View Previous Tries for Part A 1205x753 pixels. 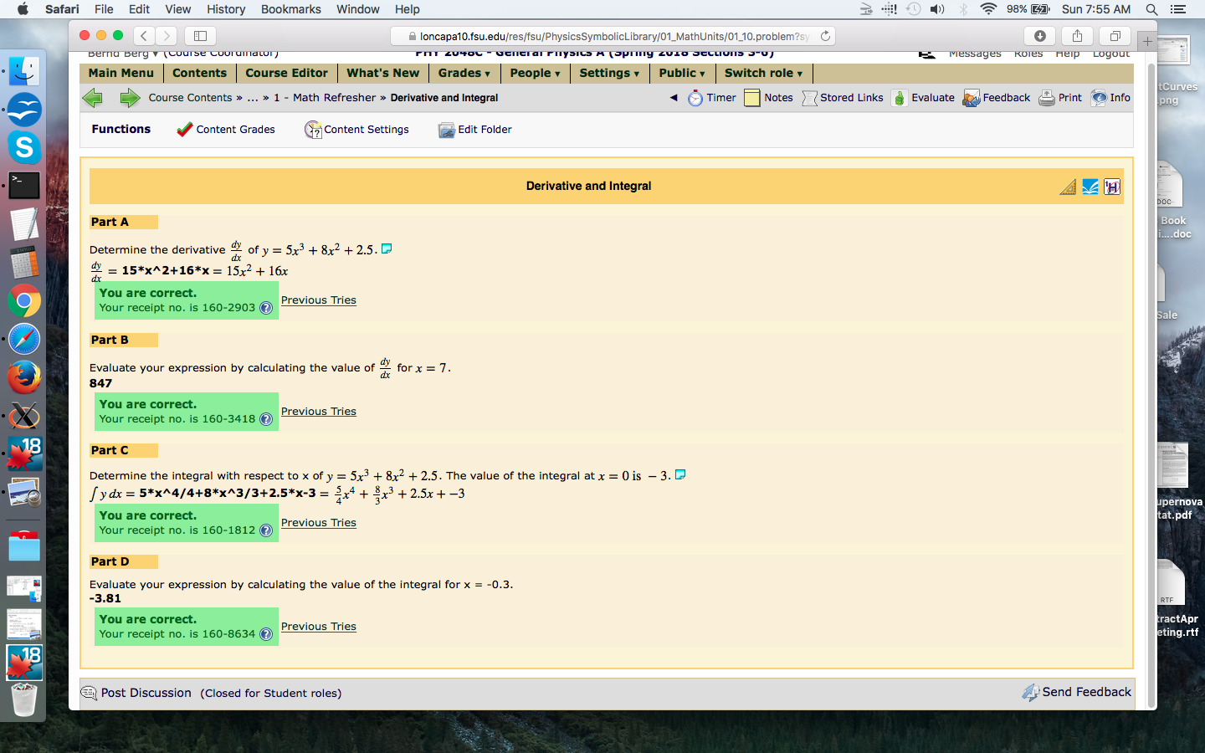[319, 300]
